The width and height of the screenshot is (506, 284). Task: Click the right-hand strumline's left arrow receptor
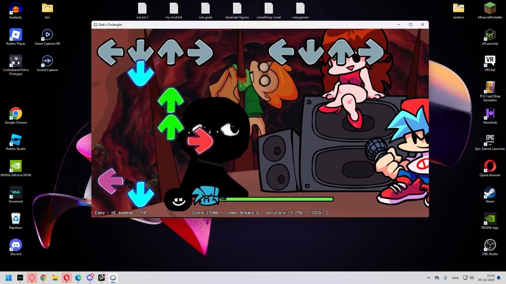click(281, 52)
